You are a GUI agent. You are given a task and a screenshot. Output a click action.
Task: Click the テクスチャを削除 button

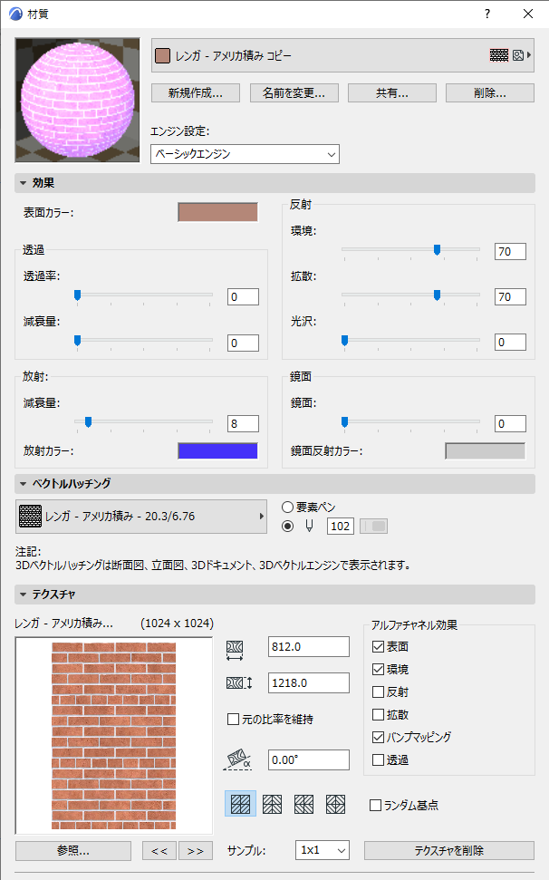tap(449, 850)
